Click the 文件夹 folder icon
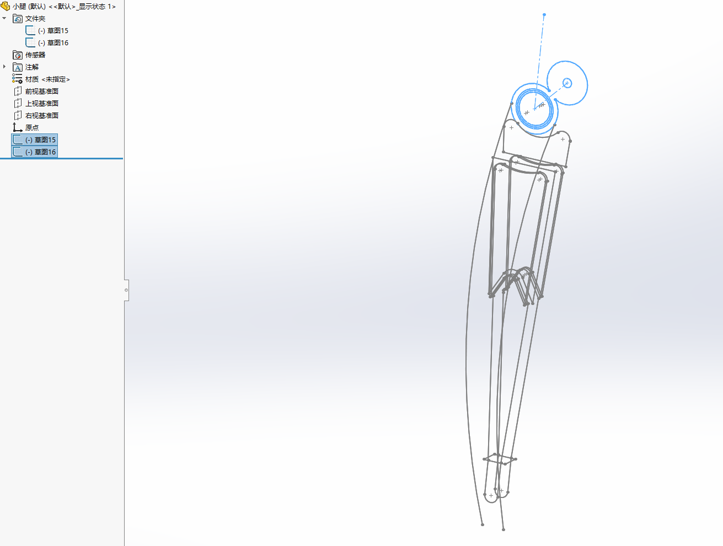 (x=18, y=19)
